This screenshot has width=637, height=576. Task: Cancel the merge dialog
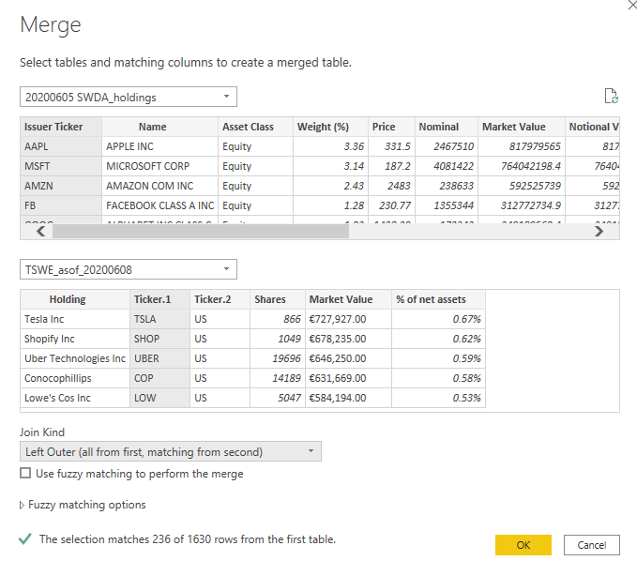pos(591,545)
